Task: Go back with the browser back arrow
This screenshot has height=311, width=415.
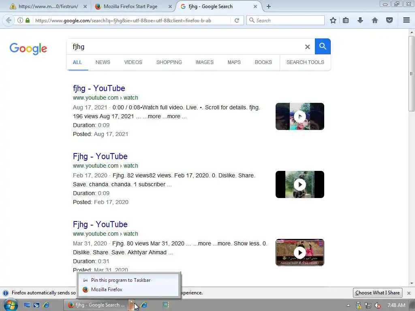Action: (x=9, y=20)
